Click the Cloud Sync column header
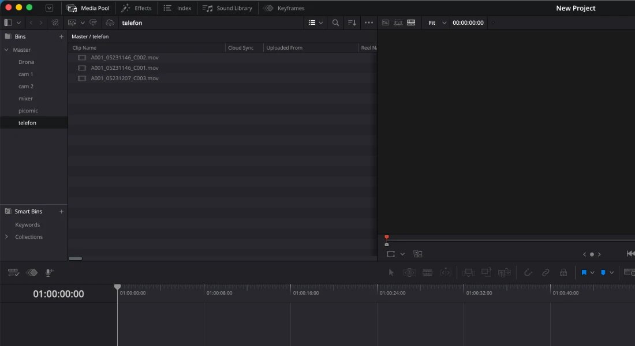Viewport: 635px width, 346px height. click(241, 48)
